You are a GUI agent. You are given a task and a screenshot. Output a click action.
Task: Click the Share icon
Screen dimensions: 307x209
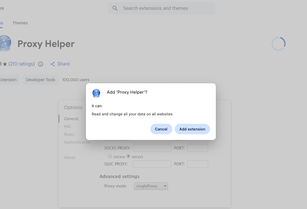pos(53,64)
